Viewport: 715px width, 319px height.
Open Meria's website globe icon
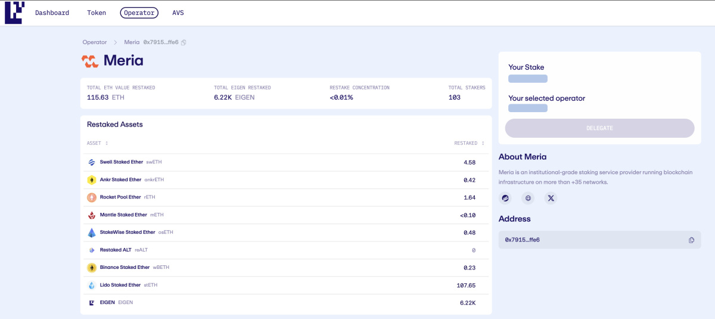528,198
